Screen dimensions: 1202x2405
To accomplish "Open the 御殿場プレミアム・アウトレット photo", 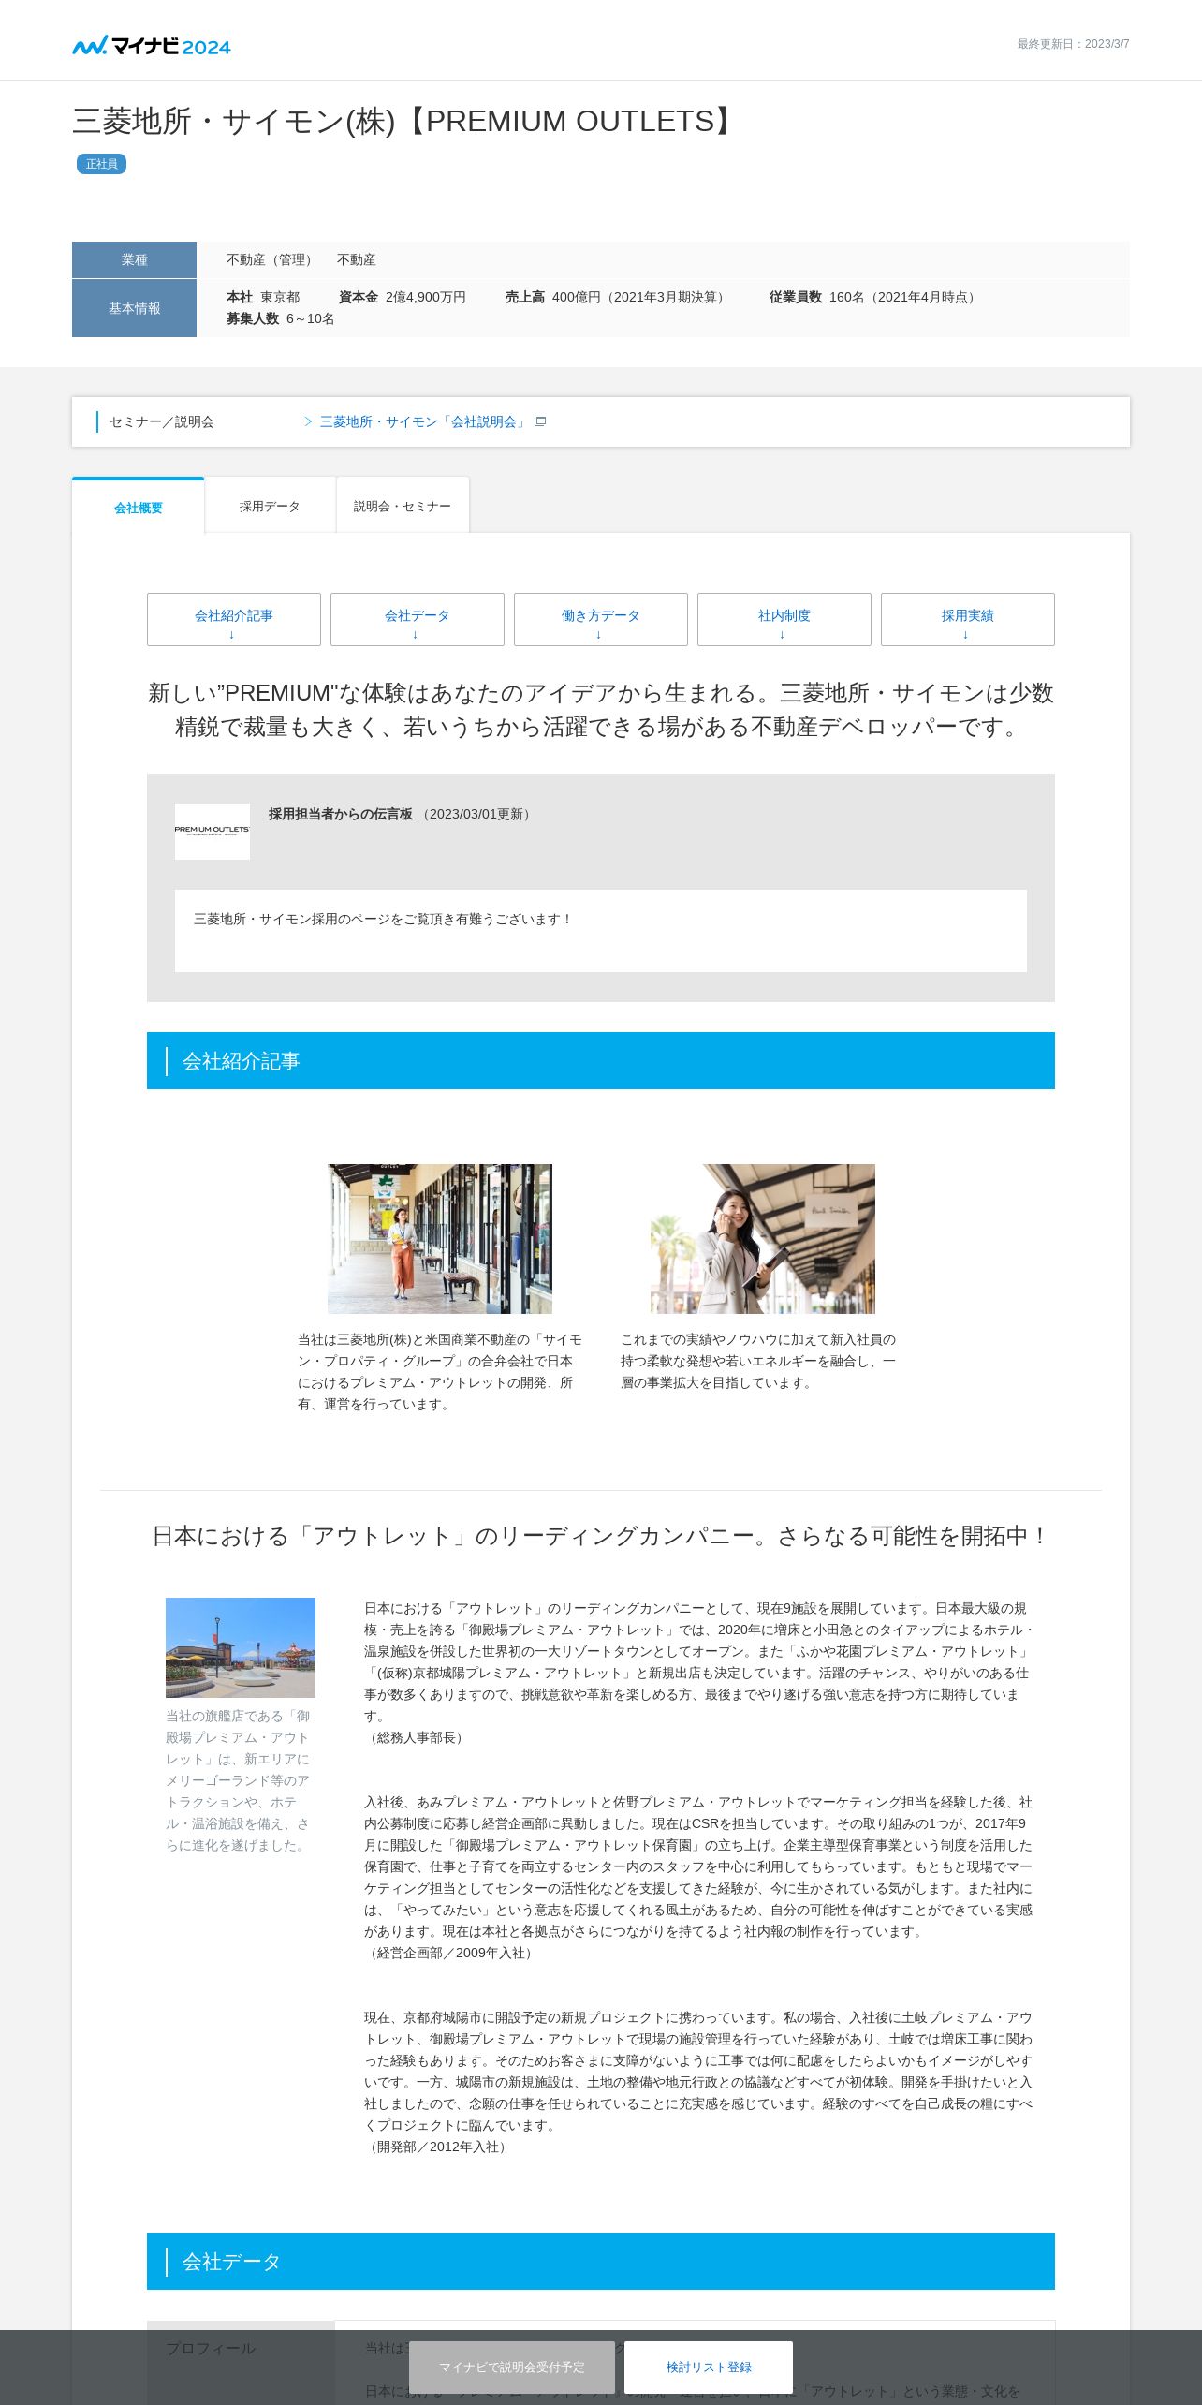I will click(x=241, y=1647).
